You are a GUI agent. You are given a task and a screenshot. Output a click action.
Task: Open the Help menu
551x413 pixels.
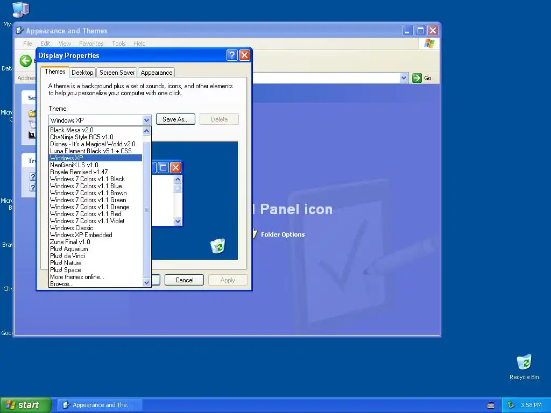point(139,44)
